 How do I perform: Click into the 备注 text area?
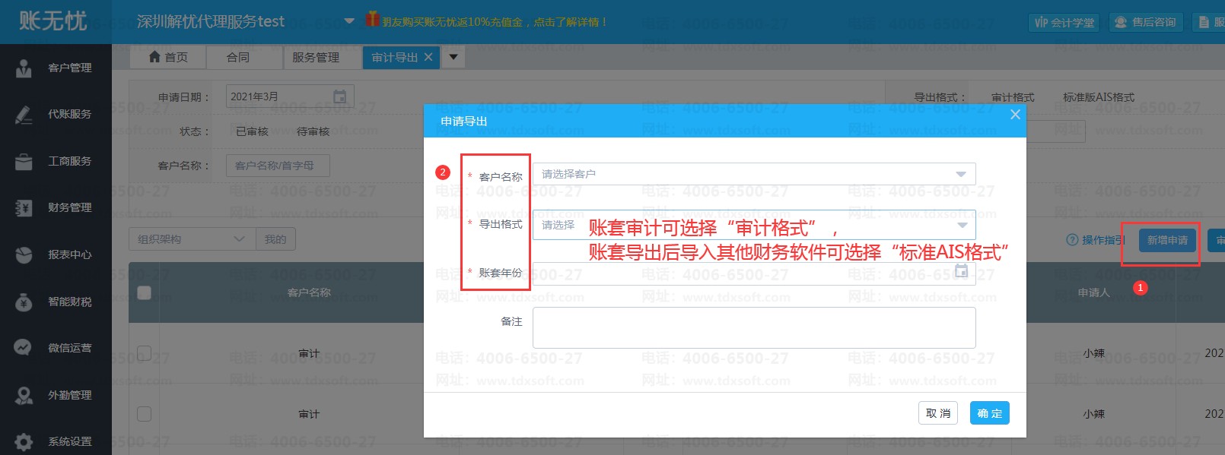(x=753, y=327)
